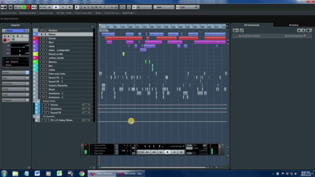Expand the Equalizers section in Inspector
315x177 pixels.
click(15, 84)
